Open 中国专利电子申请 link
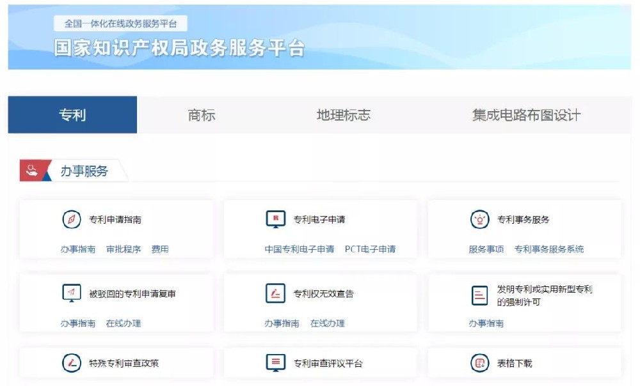640x386 pixels. point(299,249)
